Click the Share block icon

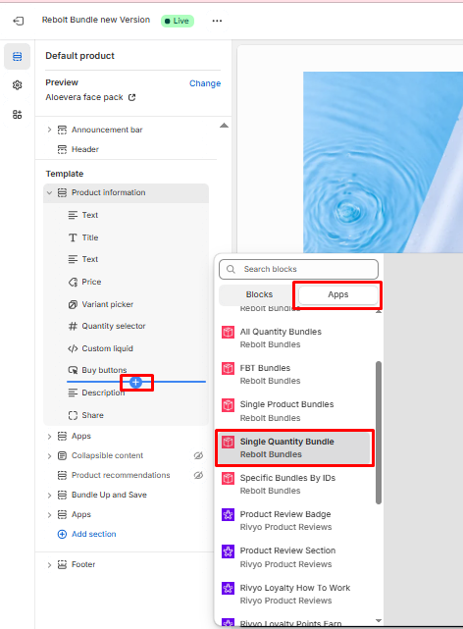point(73,415)
